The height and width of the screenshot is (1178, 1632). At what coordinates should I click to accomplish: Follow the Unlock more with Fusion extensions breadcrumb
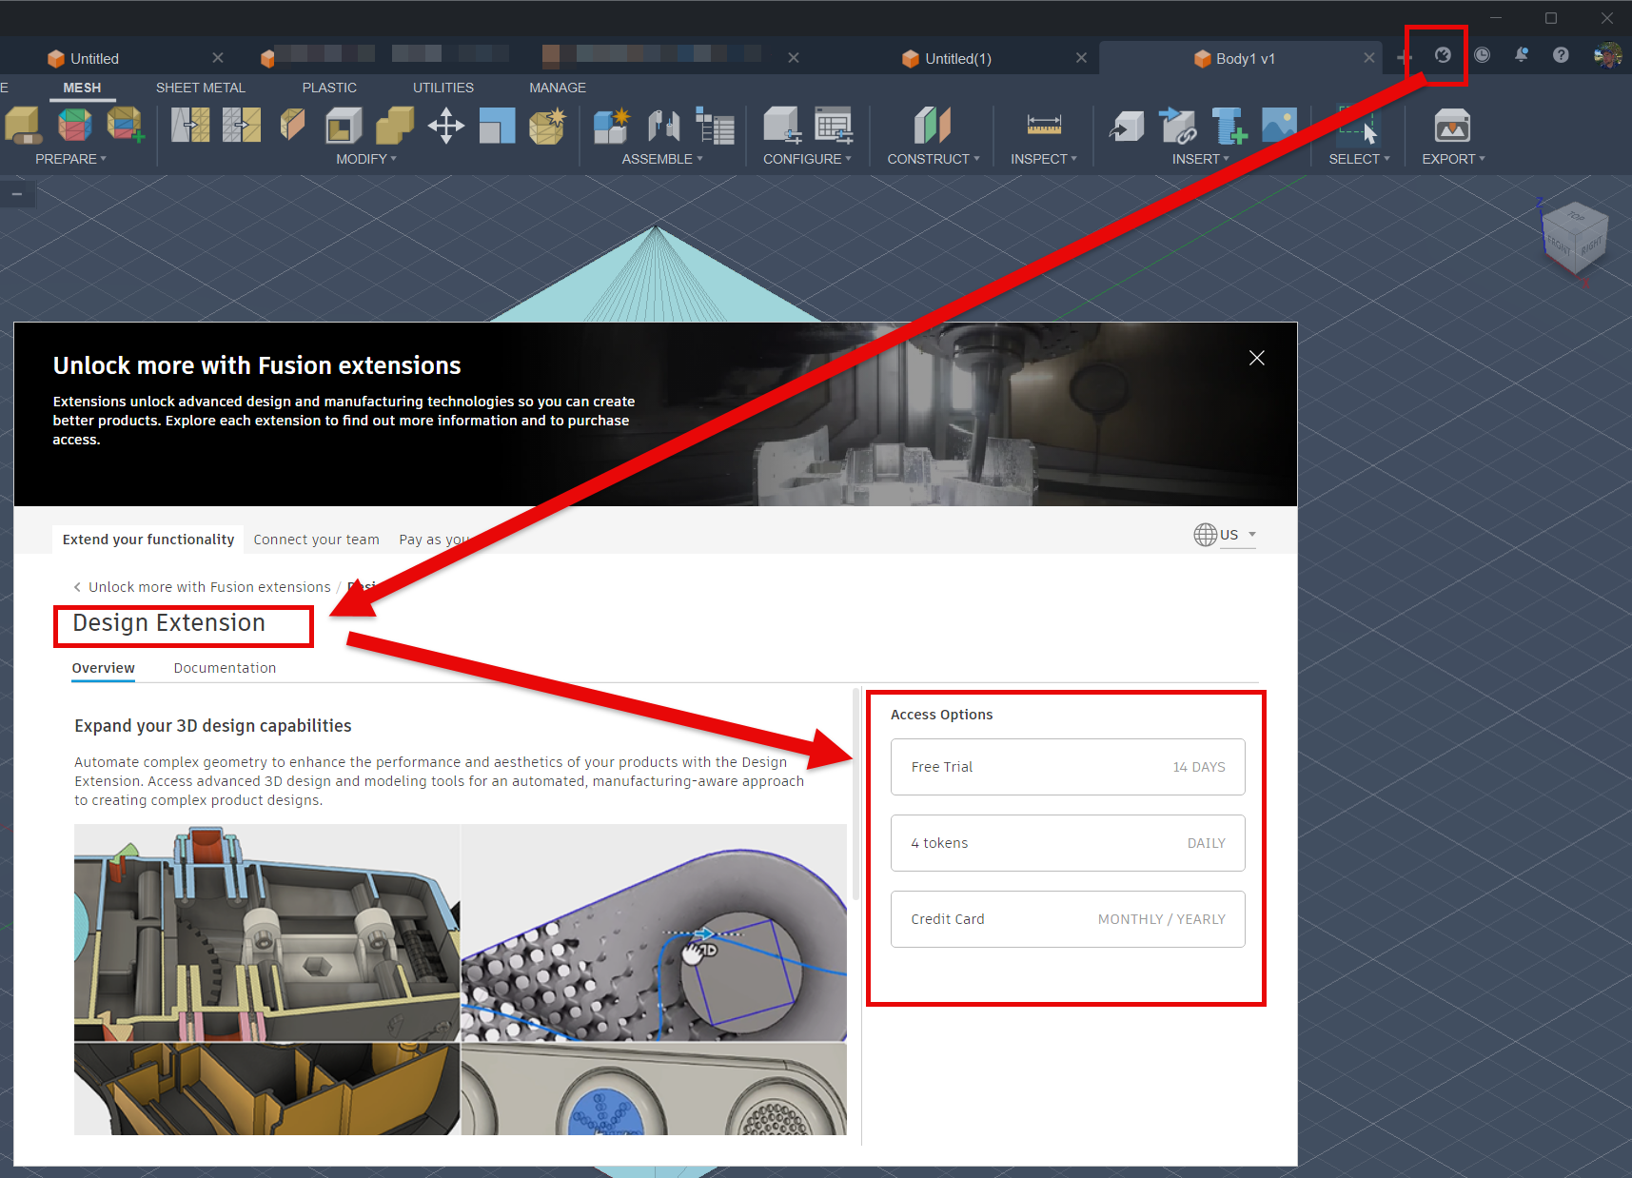(208, 586)
